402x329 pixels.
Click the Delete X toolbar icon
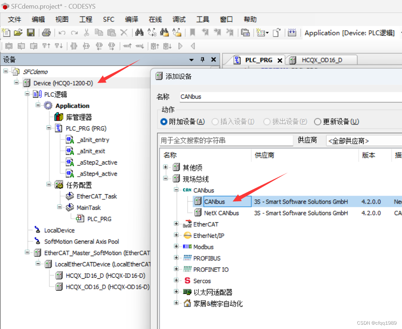(x=124, y=33)
